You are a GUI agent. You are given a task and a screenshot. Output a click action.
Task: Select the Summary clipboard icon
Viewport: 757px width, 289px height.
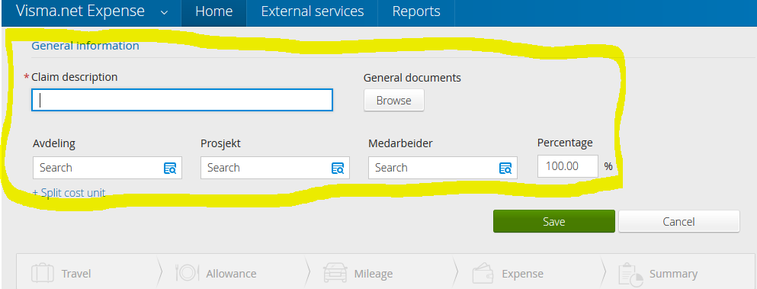click(x=630, y=274)
